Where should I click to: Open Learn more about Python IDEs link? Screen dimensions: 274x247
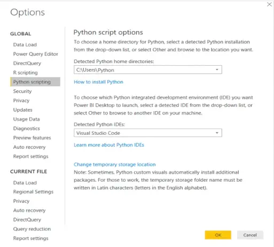coord(109,145)
